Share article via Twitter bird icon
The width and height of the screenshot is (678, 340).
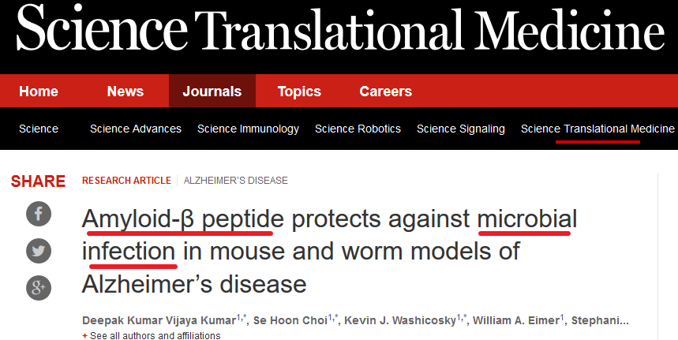[x=39, y=251]
